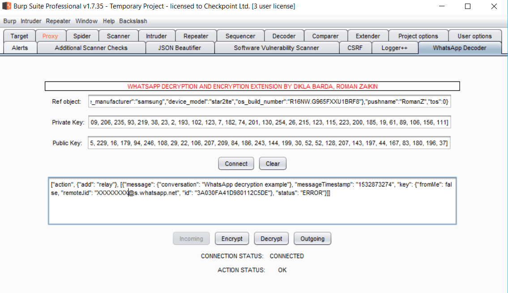Click the Burp Suite application icon

6,6
